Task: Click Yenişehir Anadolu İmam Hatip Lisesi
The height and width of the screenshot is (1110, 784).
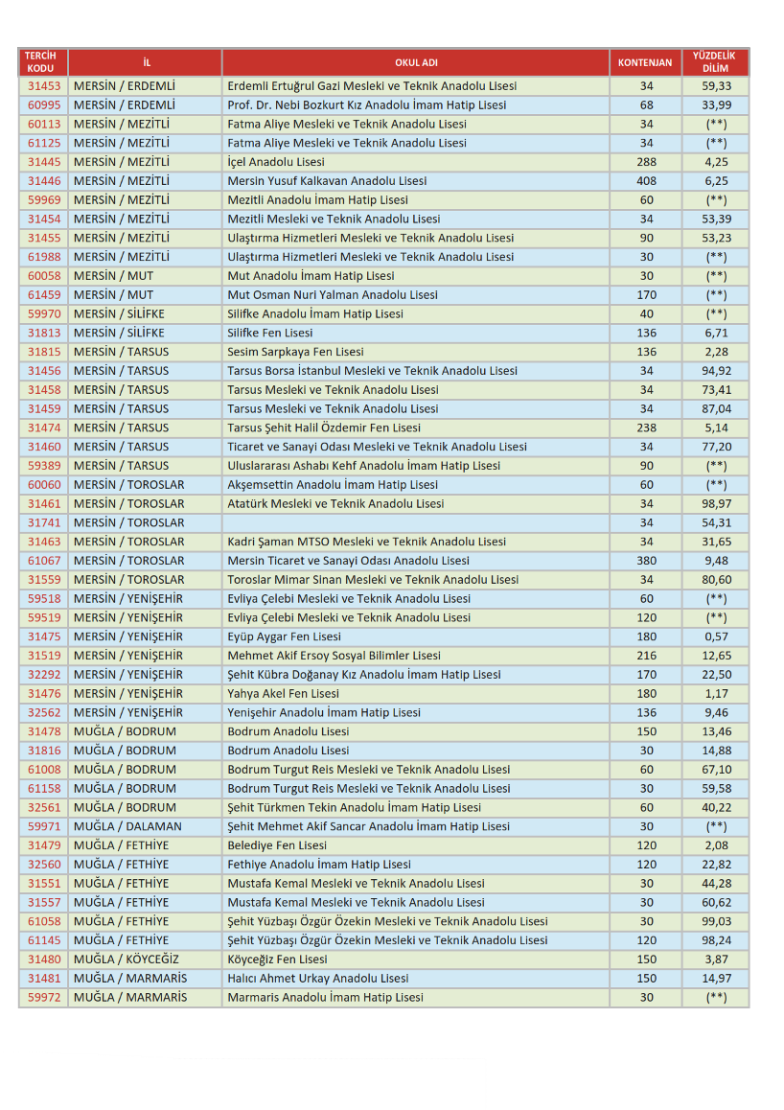Action: (324, 713)
